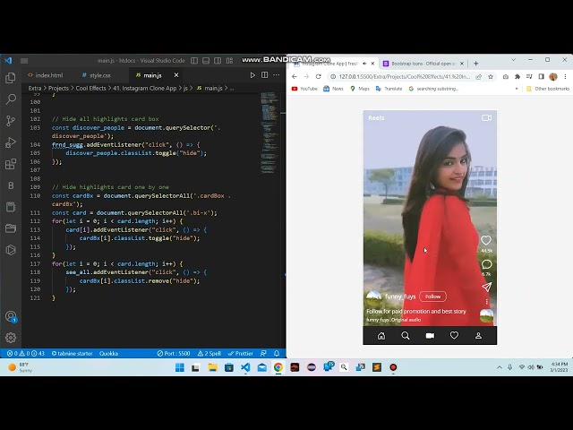573x430 pixels.
Task: Open File Explorer from the taskbar
Action: pyautogui.click(x=213, y=367)
